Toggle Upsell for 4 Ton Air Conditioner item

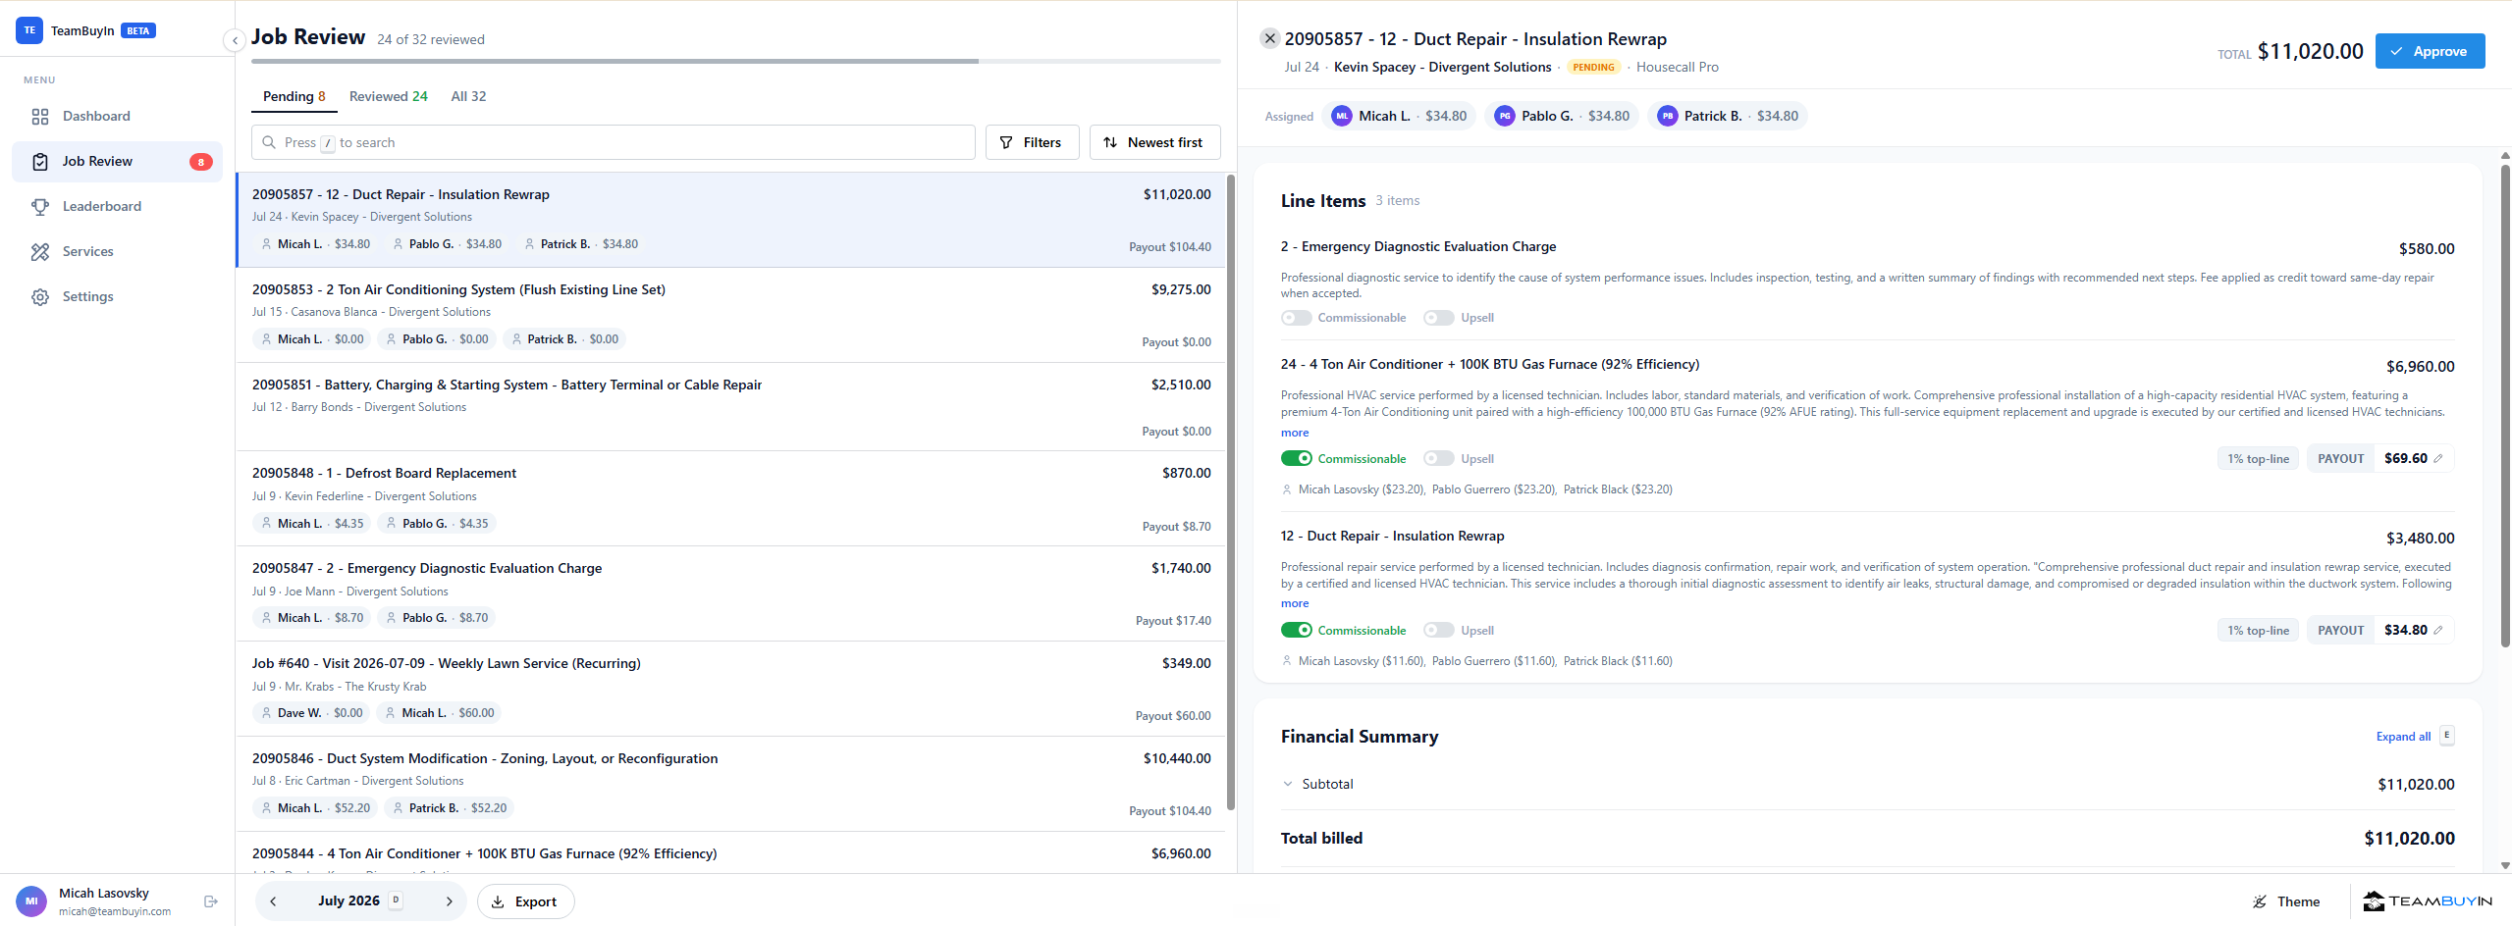[1439, 458]
